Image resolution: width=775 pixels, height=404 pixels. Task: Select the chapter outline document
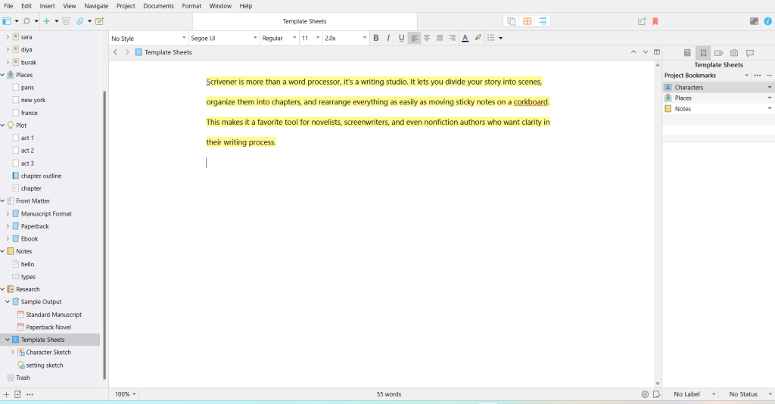(41, 176)
